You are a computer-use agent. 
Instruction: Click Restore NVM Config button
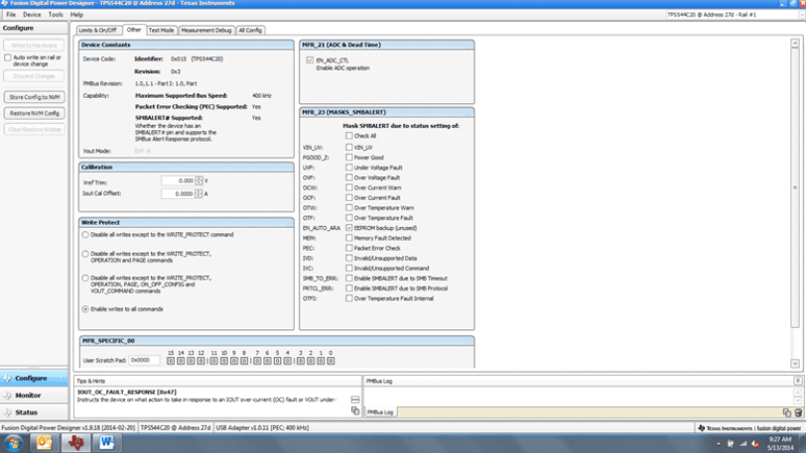35,113
